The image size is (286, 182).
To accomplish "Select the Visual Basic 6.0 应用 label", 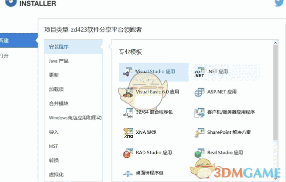I will pyautogui.click(x=157, y=91).
